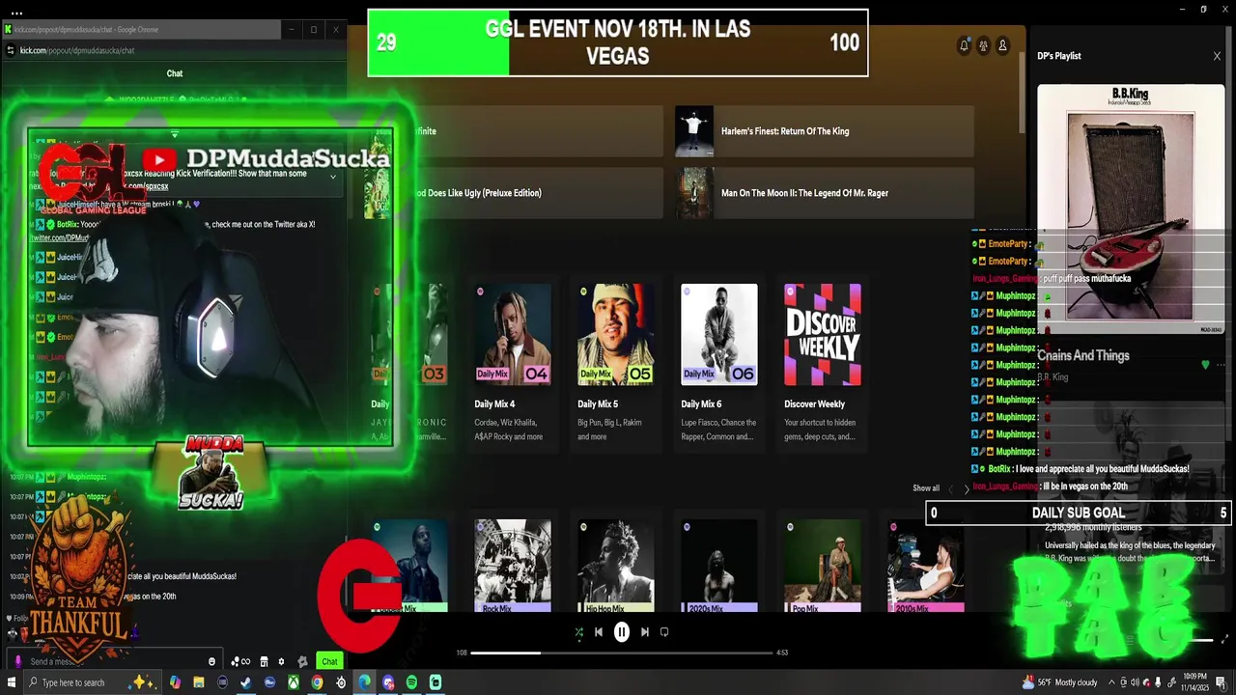This screenshot has height=695, width=1236.
Task: Open the emoji picker in the chat input
Action: pyautogui.click(x=212, y=661)
